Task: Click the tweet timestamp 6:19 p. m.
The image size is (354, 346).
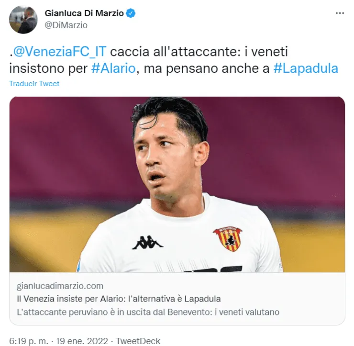Action: pos(28,341)
